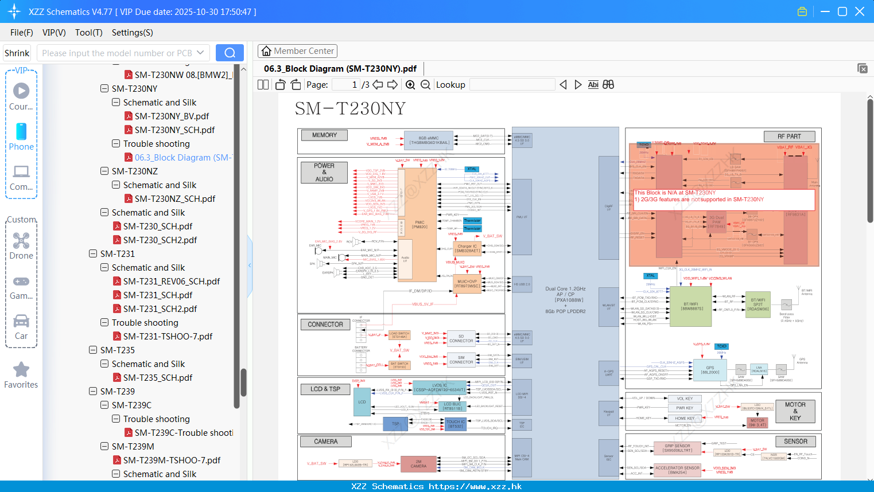Rotate page counterclockwise icon

(x=281, y=85)
